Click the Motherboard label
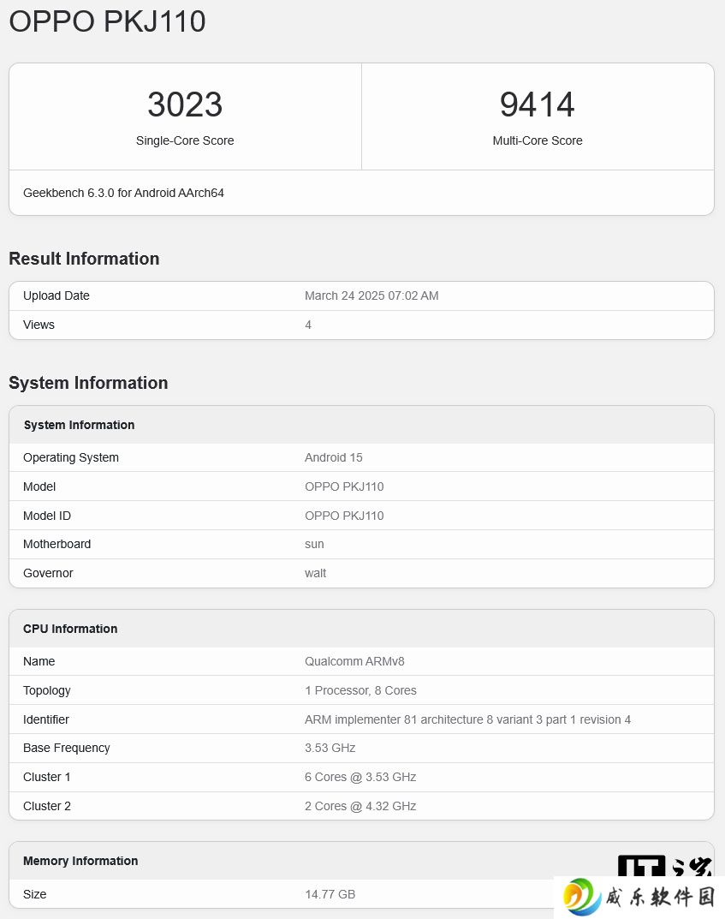This screenshot has width=725, height=919. pyautogui.click(x=56, y=544)
